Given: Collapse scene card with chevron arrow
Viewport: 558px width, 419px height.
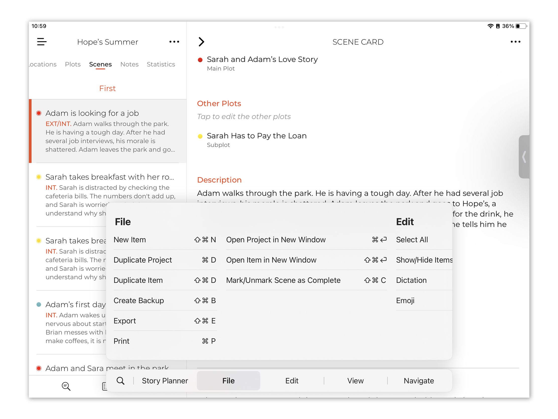Looking at the screenshot, I should click(x=201, y=42).
